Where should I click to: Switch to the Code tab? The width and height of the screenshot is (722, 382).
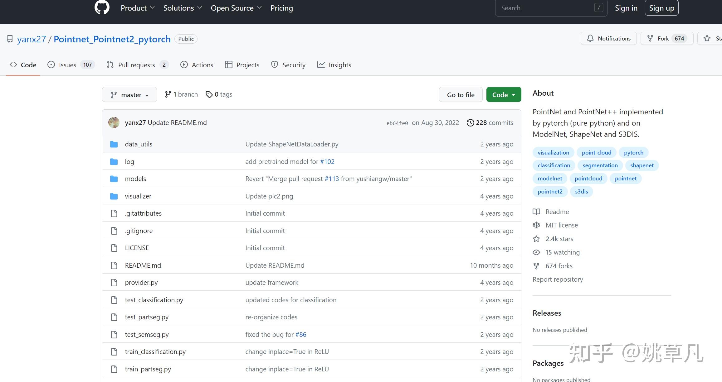click(23, 65)
